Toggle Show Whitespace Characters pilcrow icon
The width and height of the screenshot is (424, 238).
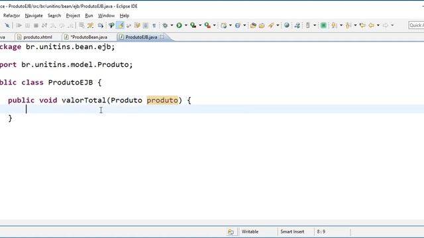coord(154,25)
